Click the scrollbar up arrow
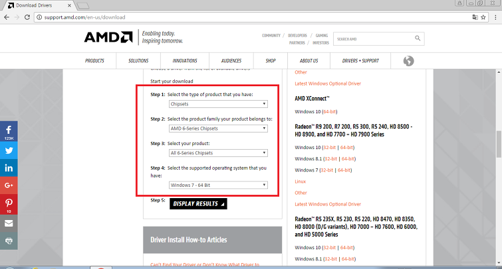Image resolution: width=502 pixels, height=269 pixels. pos(499,72)
